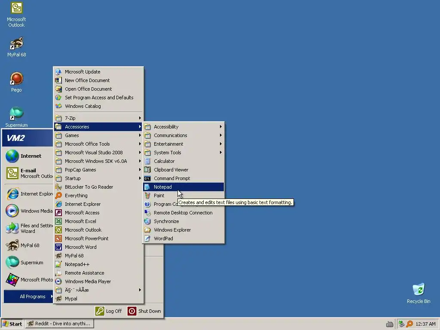Open Files and Settings Wizard in Start menu

pyautogui.click(x=27, y=228)
